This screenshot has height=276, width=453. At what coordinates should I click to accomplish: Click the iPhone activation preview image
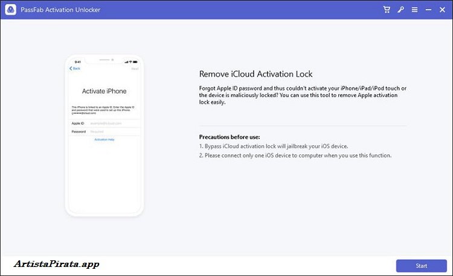click(104, 136)
